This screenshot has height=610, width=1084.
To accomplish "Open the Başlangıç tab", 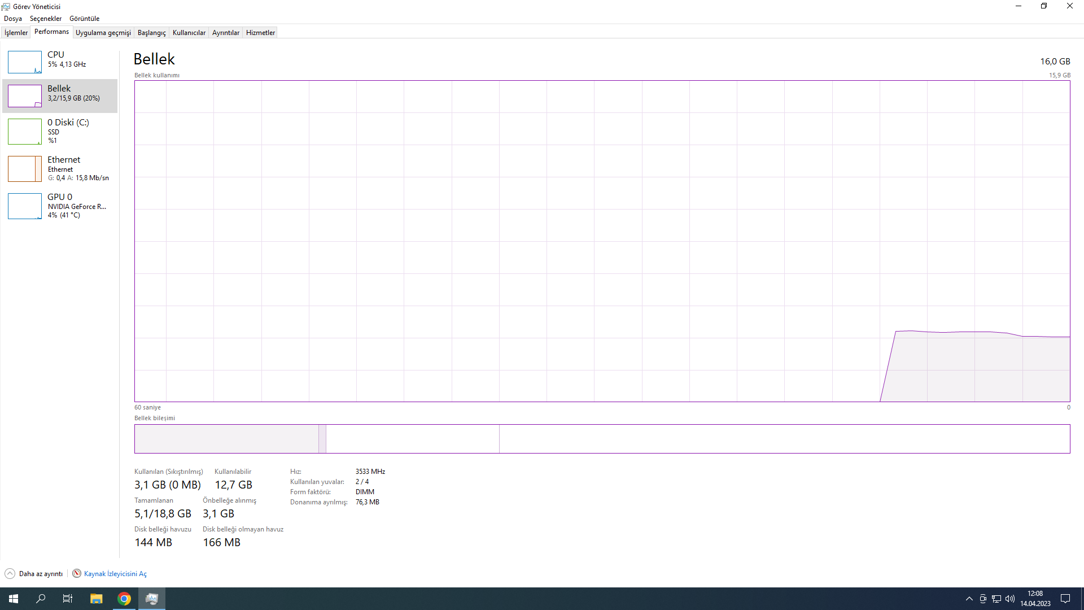I will [x=151, y=33].
